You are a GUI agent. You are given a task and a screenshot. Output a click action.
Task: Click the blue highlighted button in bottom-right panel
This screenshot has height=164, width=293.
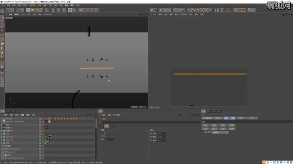coord(230,118)
